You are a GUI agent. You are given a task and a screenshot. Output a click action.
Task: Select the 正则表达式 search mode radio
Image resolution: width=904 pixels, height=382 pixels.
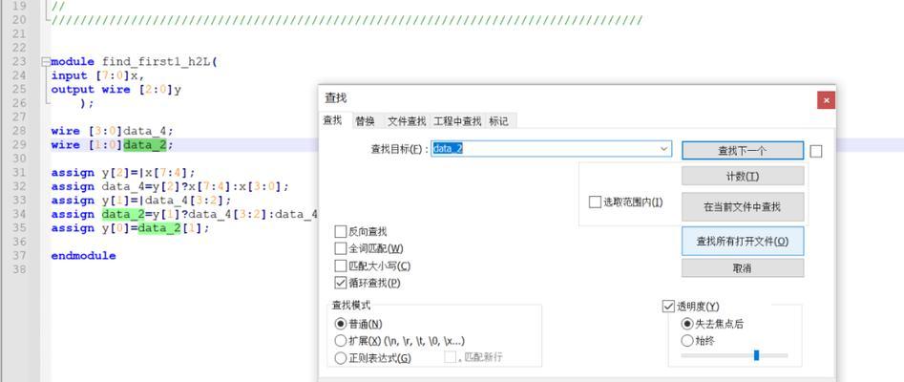coord(341,358)
